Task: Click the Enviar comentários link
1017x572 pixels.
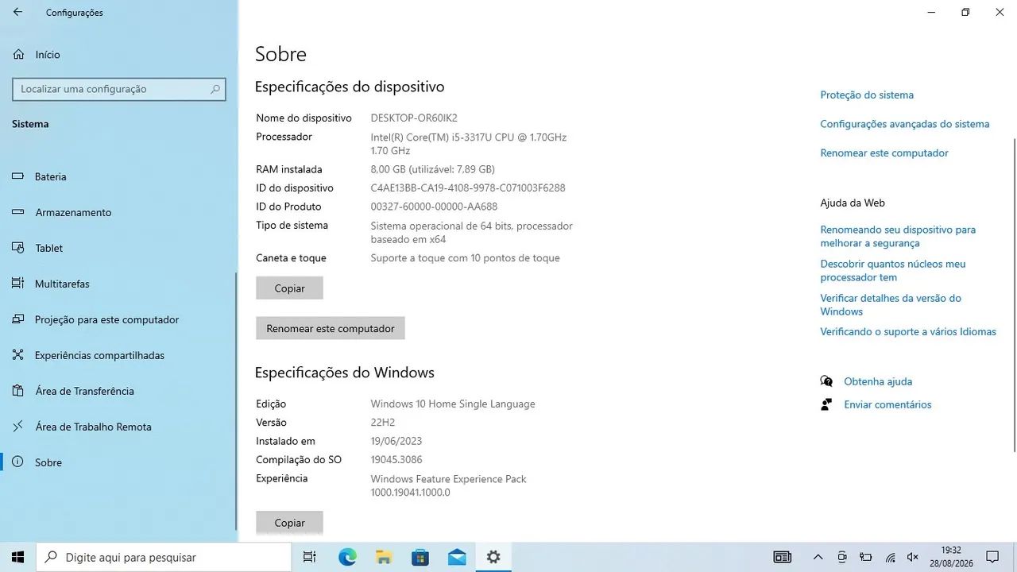Action: click(887, 404)
